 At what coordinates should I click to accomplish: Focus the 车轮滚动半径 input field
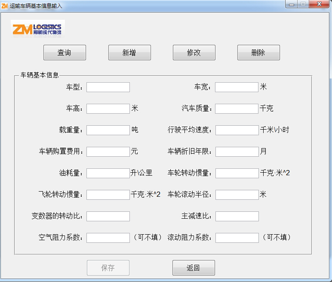237,195
